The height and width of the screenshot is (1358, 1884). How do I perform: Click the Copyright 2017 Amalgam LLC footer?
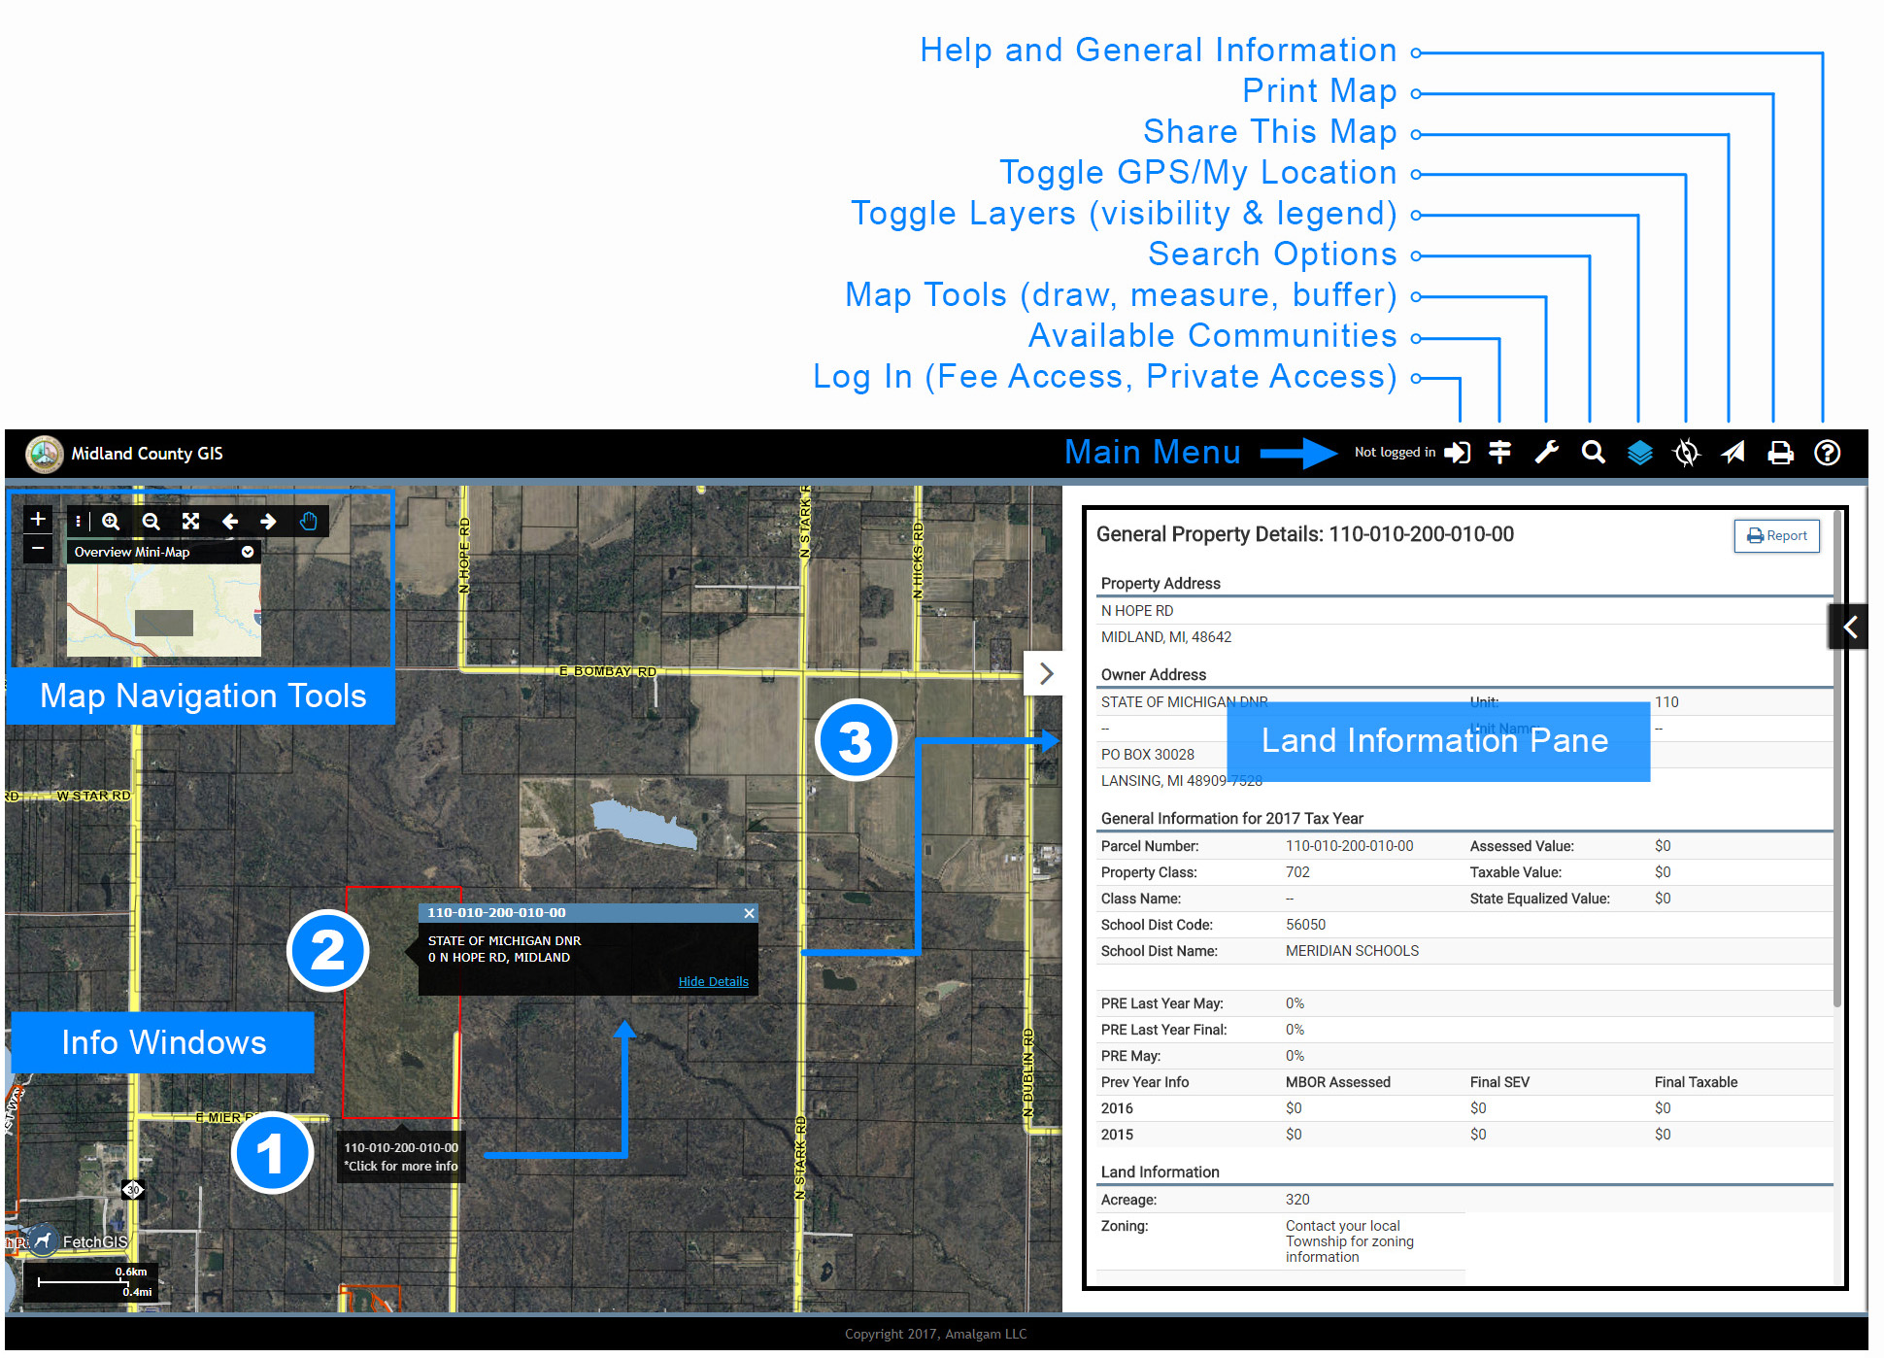click(x=935, y=1335)
